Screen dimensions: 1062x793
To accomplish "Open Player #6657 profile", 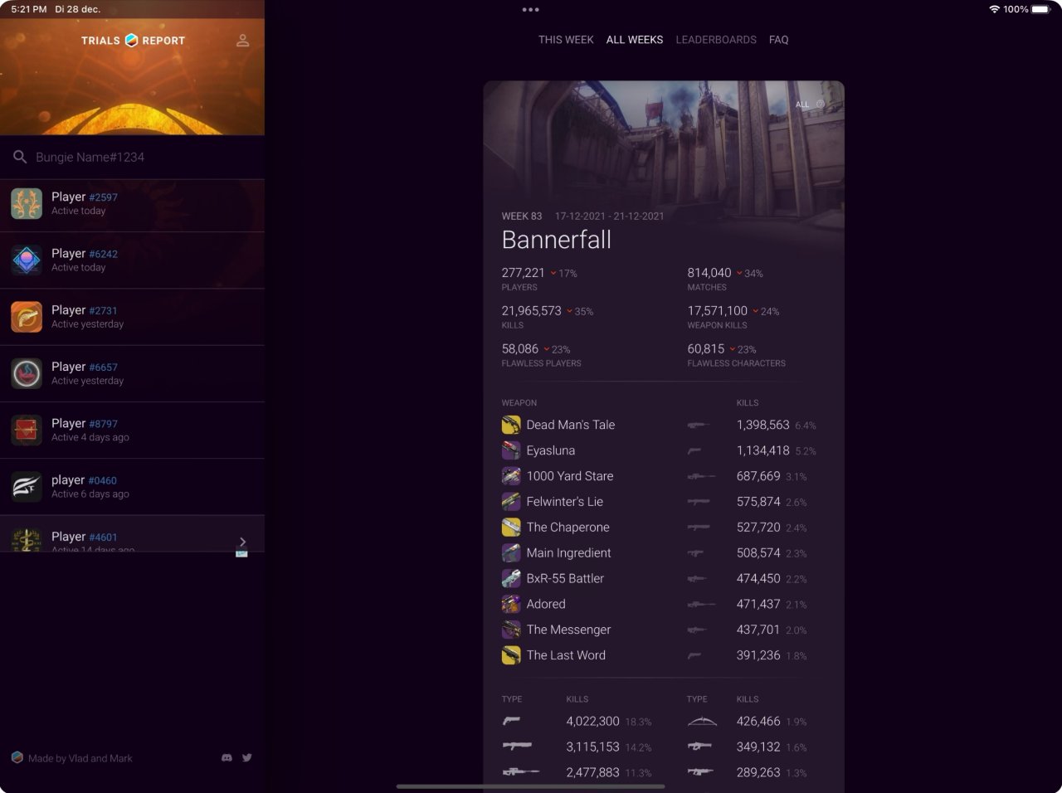I will click(133, 373).
